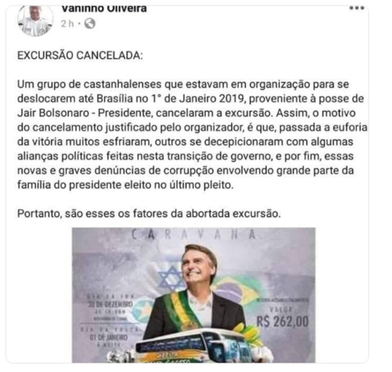392x372 pixels.
Task: Click the '30 DE DEZEMBRO' departure date
Action: tap(111, 305)
